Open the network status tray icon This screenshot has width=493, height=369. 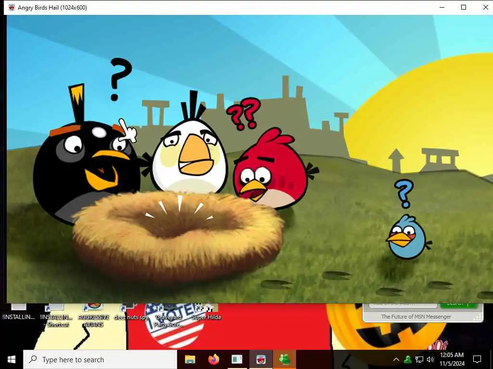tap(419, 359)
